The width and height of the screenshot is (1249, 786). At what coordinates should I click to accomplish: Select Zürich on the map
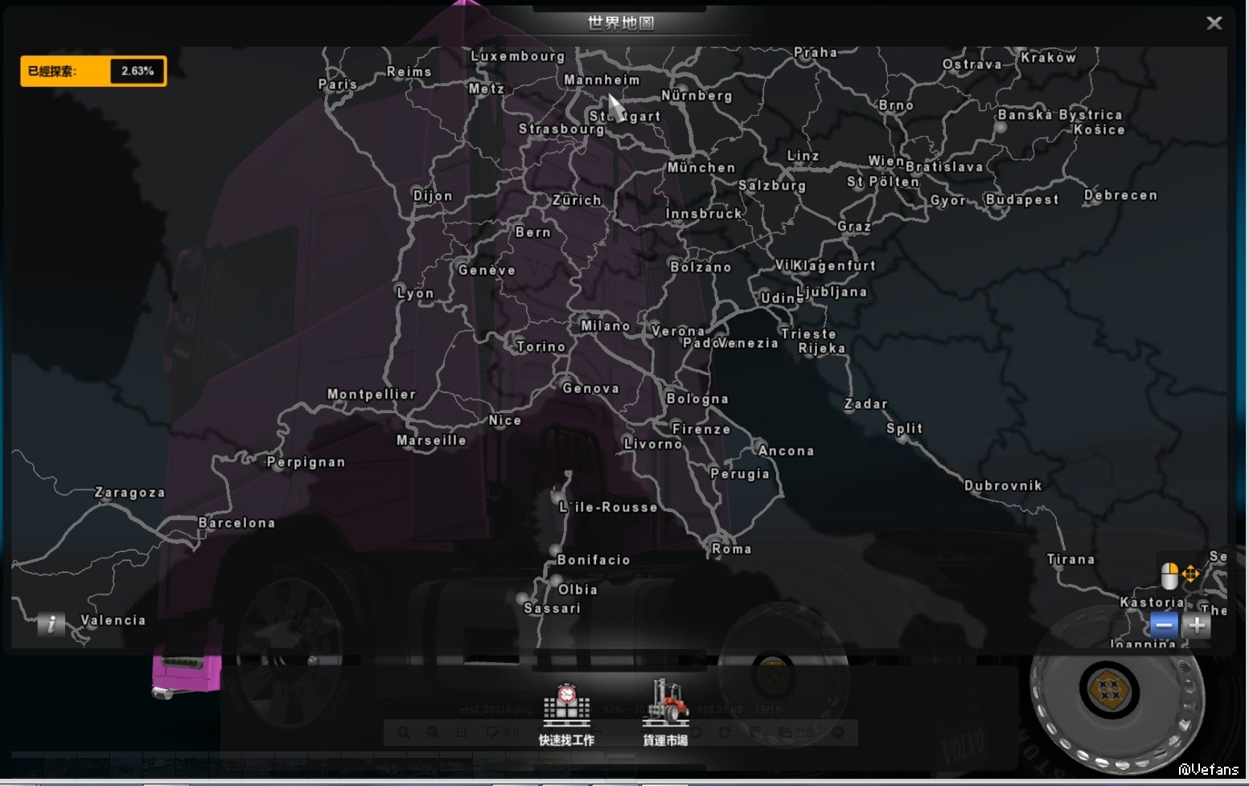tap(577, 200)
